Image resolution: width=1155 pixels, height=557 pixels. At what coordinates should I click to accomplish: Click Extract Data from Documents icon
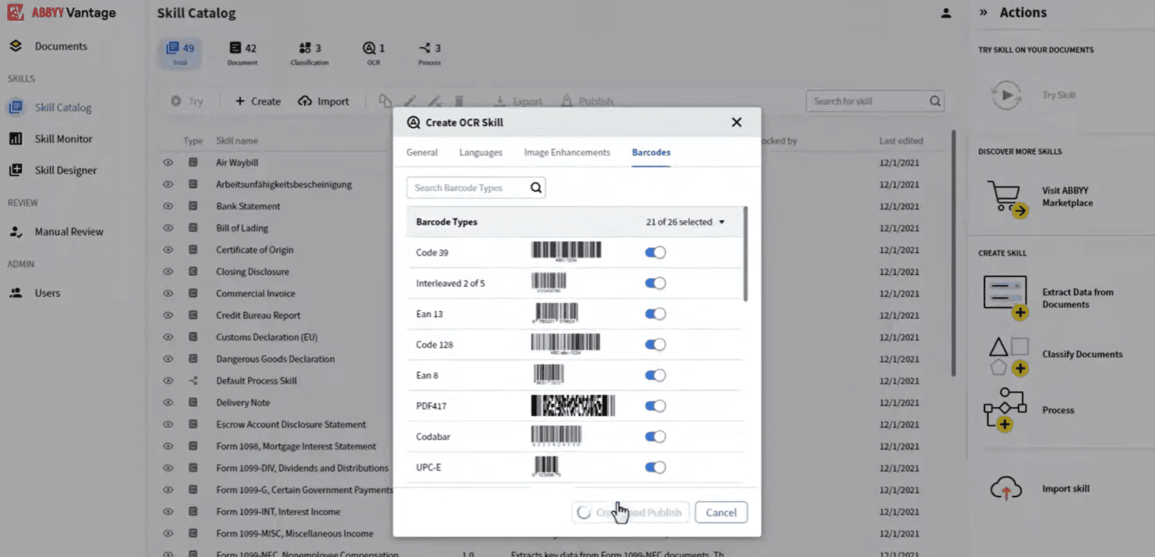[1006, 297]
